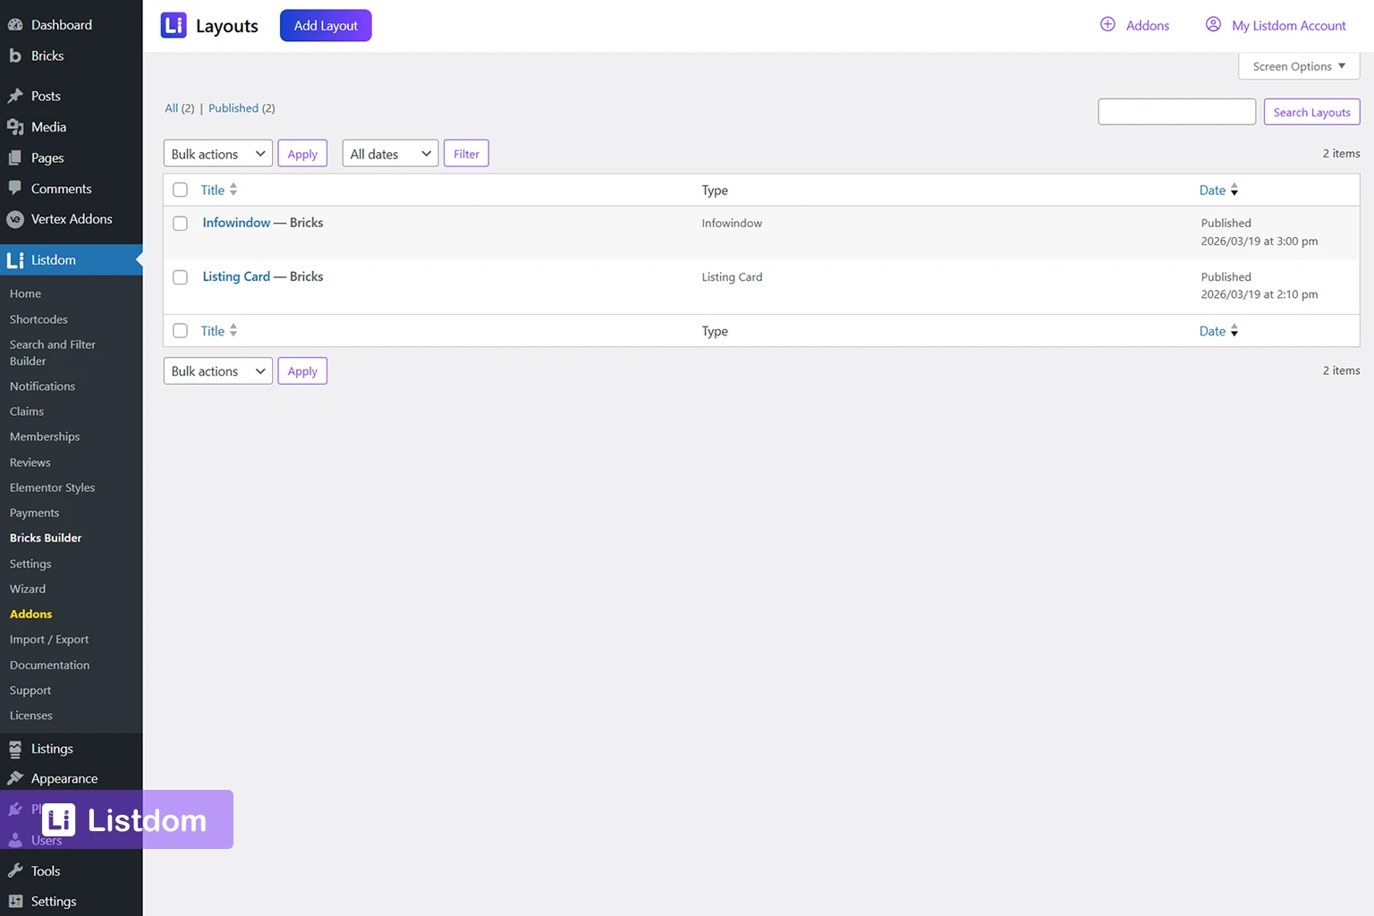Screen dimensions: 1374x916
Task: Toggle the select-all checkbox in table header
Action: 180,190
